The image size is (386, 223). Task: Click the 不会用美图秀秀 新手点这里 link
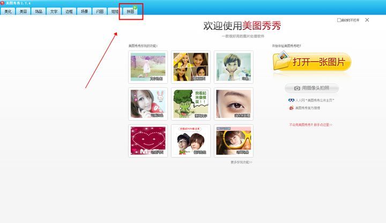[310, 125]
